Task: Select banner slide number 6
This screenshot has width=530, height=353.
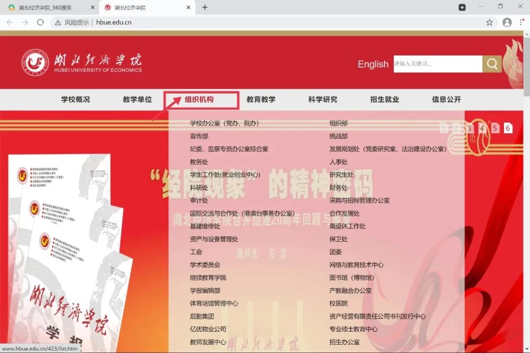Action: [x=508, y=128]
